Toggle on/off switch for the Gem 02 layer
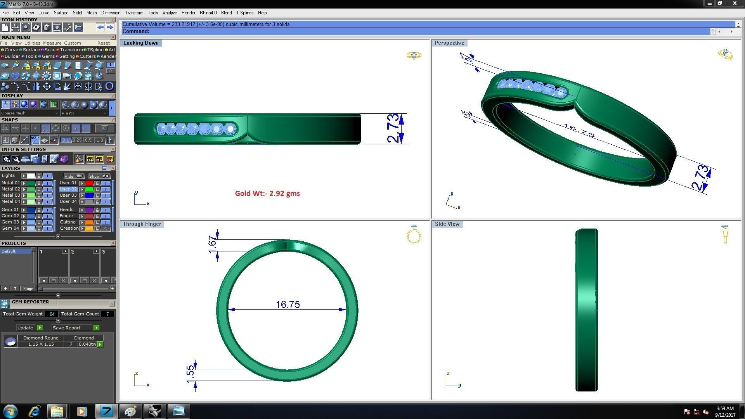The height and width of the screenshot is (419, 745). pos(48,216)
